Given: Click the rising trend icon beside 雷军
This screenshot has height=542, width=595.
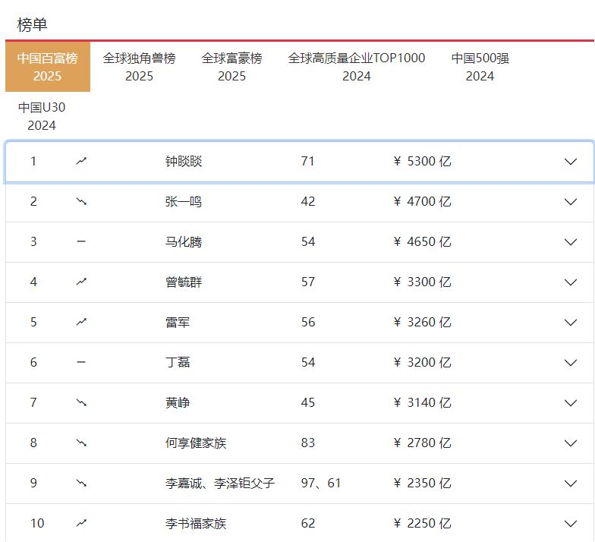Looking at the screenshot, I should point(82,322).
